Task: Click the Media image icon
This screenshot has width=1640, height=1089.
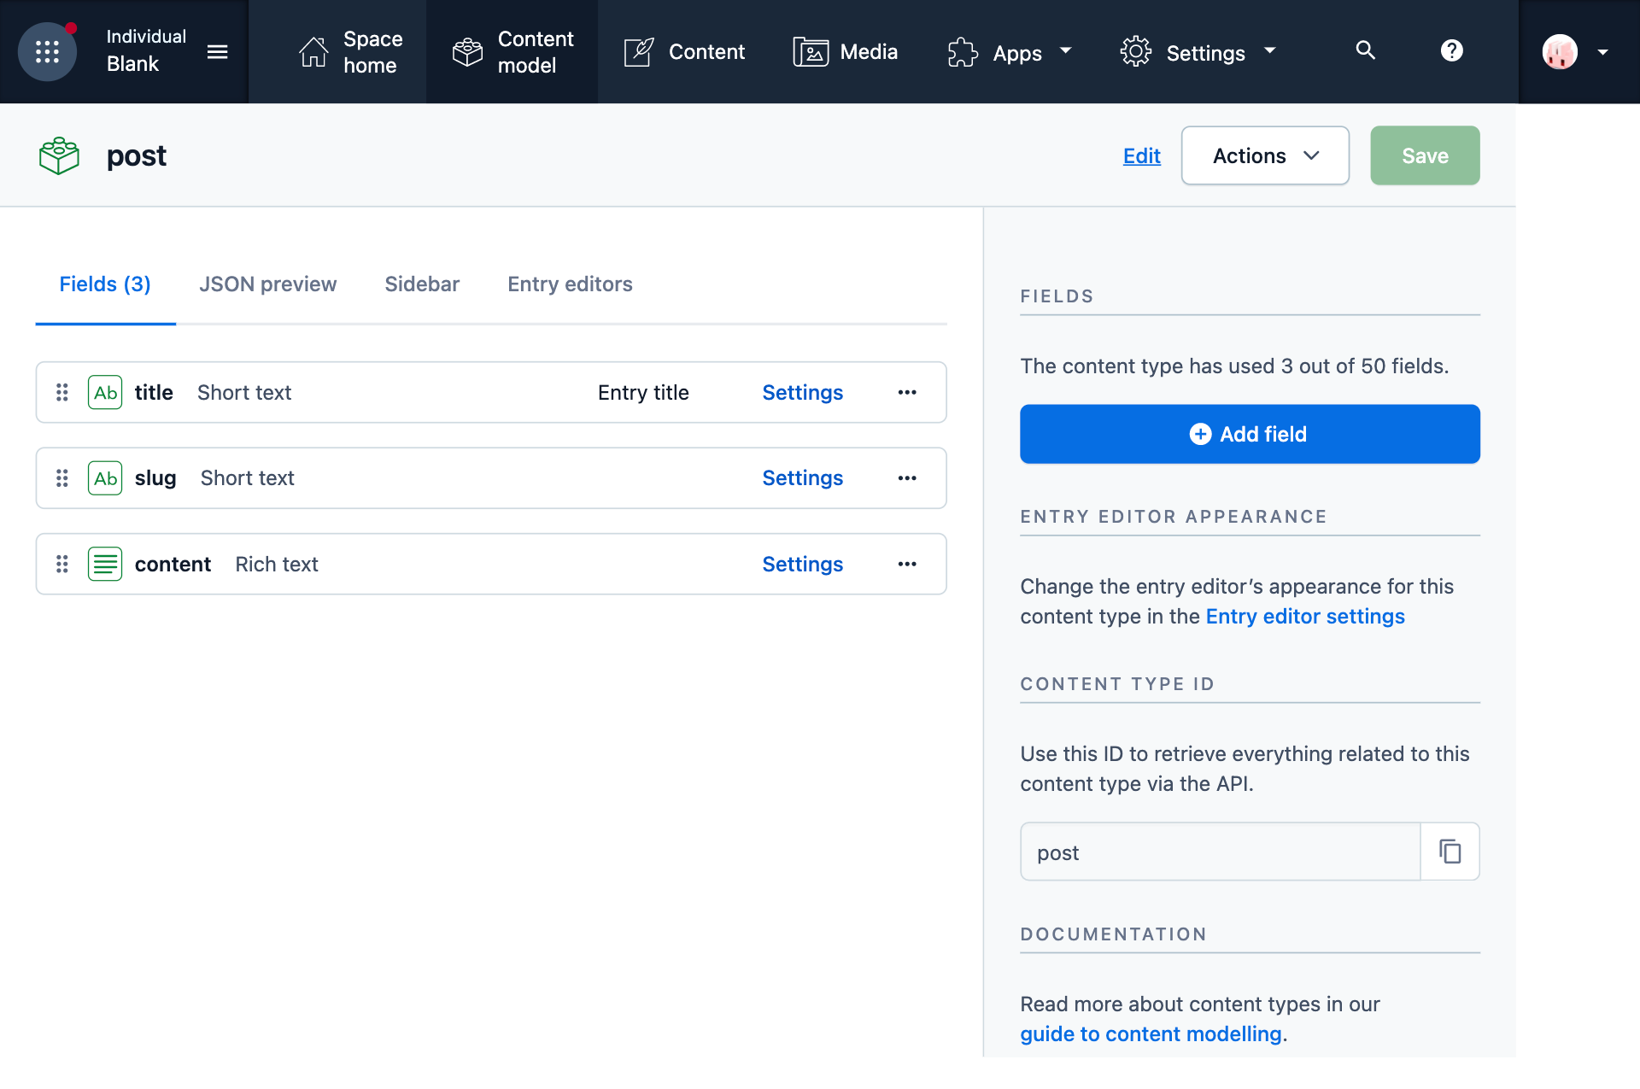Action: click(x=809, y=51)
